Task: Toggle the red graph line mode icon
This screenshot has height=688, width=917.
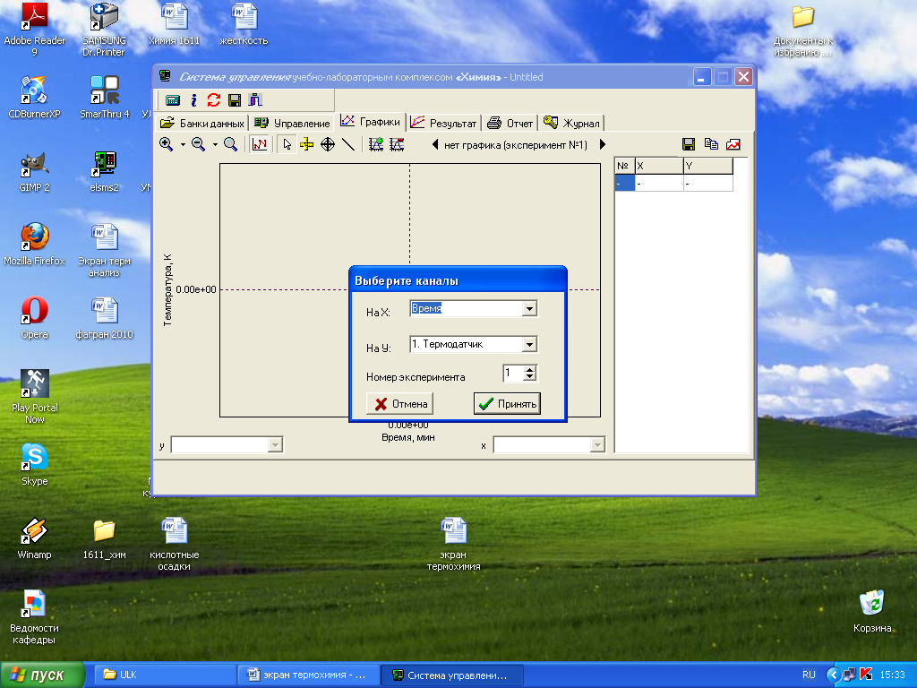Action: coord(259,144)
